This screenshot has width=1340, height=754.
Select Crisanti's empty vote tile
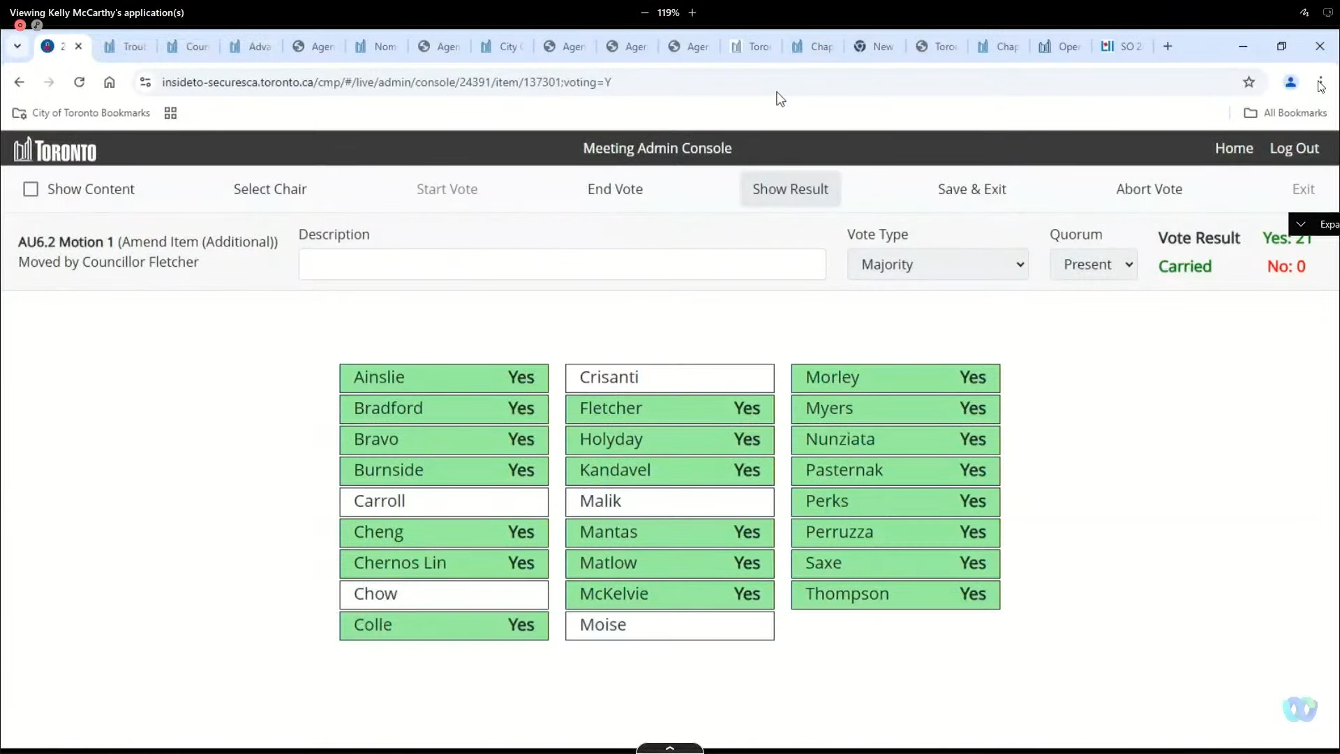669,378
